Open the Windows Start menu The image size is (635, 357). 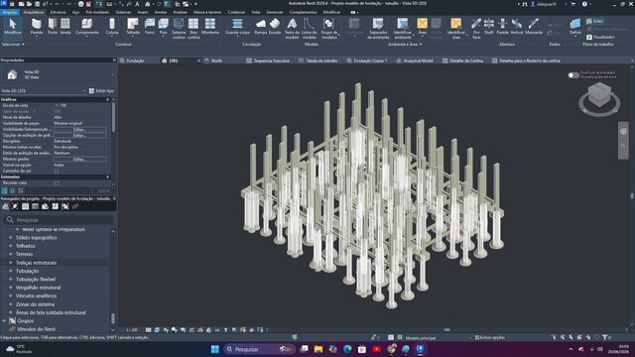pyautogui.click(x=215, y=349)
